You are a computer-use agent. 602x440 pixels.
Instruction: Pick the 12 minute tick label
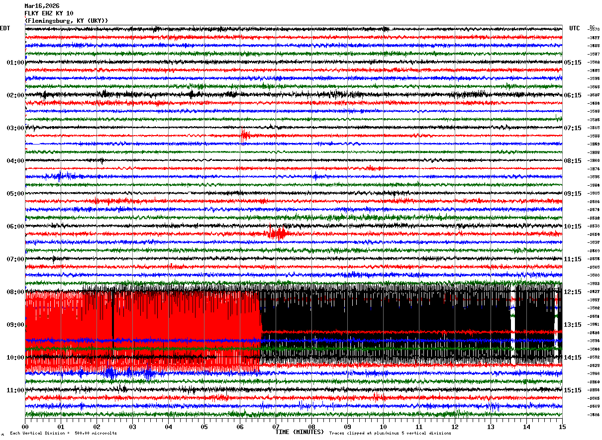coord(455,427)
